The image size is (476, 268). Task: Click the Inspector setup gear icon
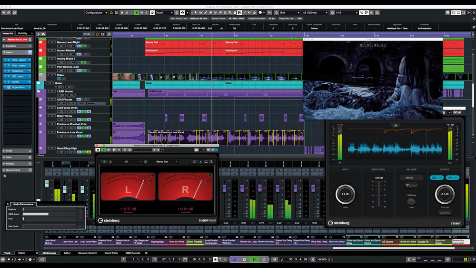click(5, 176)
